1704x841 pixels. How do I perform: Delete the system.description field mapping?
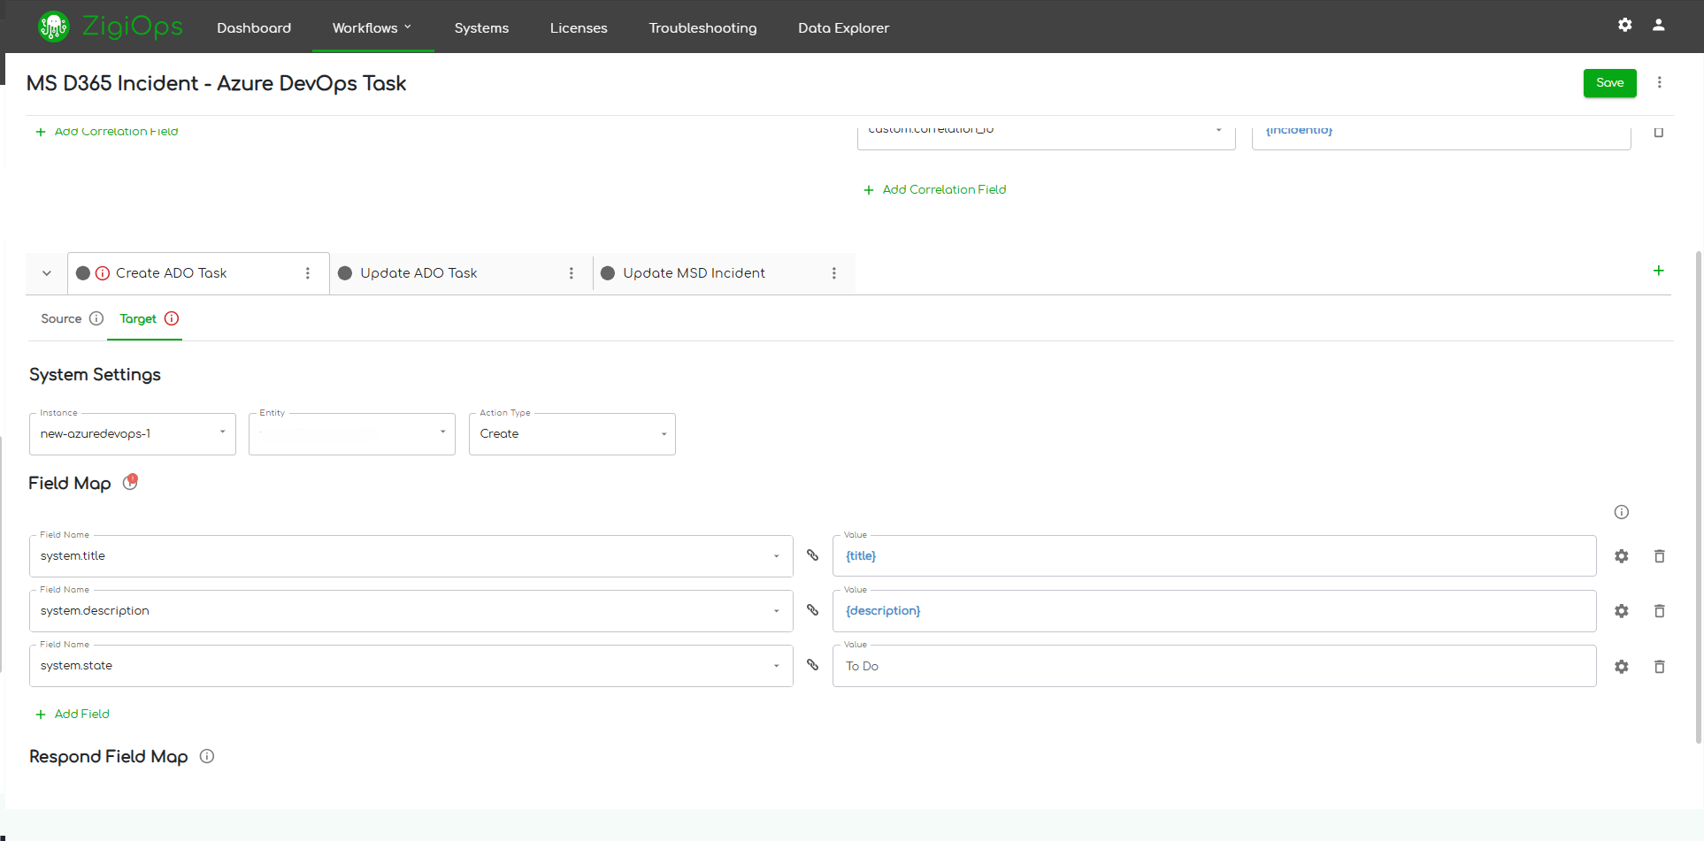coord(1660,611)
